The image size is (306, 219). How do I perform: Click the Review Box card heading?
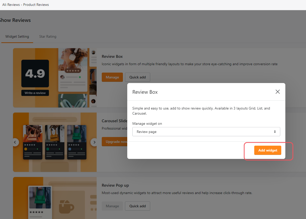coord(112,56)
